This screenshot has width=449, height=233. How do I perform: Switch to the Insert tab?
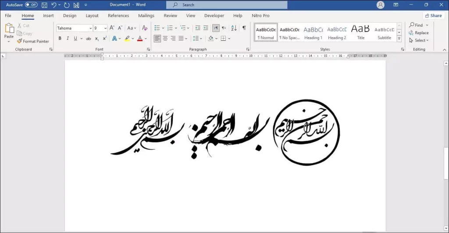[x=48, y=16]
